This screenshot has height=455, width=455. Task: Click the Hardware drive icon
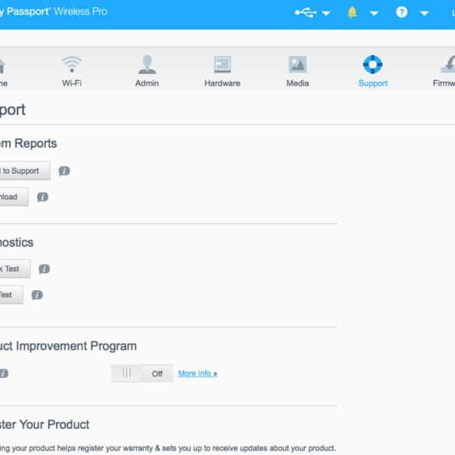(222, 64)
